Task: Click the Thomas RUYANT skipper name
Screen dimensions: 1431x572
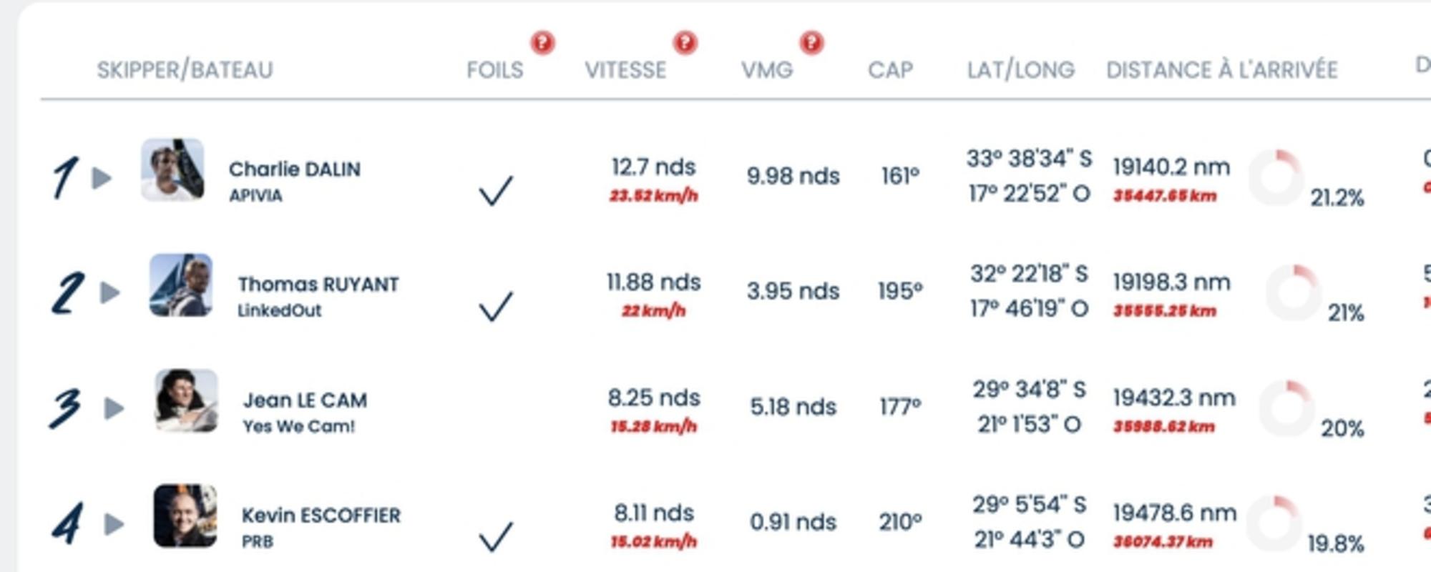Action: 318,285
